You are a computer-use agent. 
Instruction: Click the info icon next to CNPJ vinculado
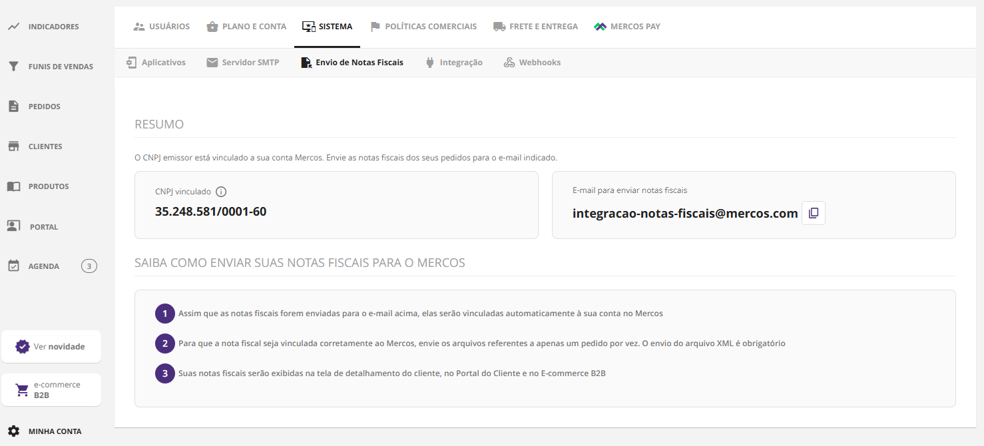[221, 192]
